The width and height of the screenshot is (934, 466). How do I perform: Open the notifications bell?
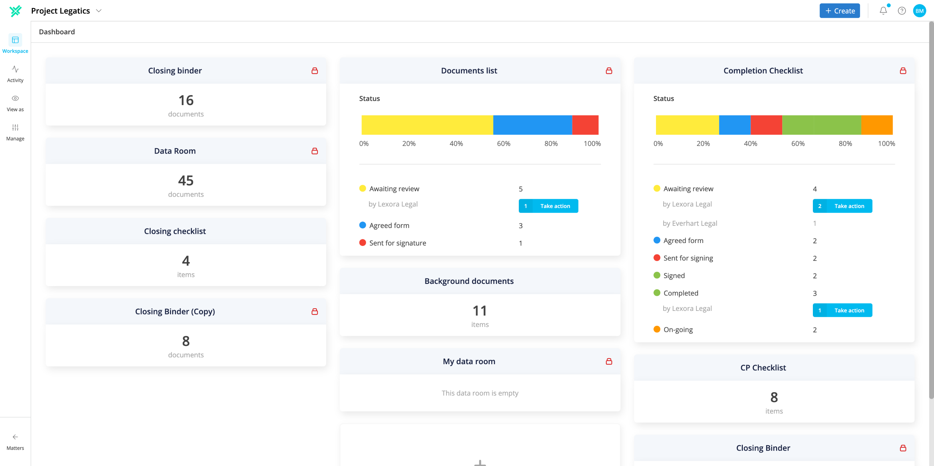(x=883, y=11)
